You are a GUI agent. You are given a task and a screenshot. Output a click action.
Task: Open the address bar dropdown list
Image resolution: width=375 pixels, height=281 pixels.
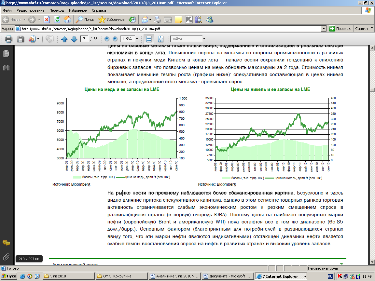point(324,29)
